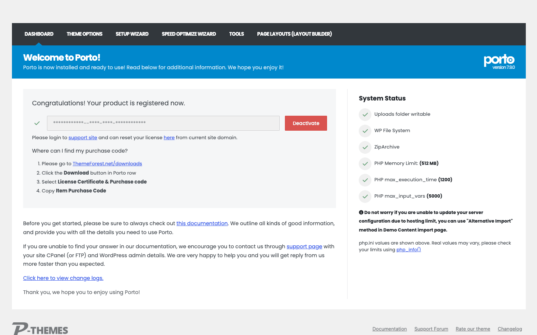Click 'Congratulations! Your product is registered now.' text
Screen dimensions: 537x335
click(109, 103)
